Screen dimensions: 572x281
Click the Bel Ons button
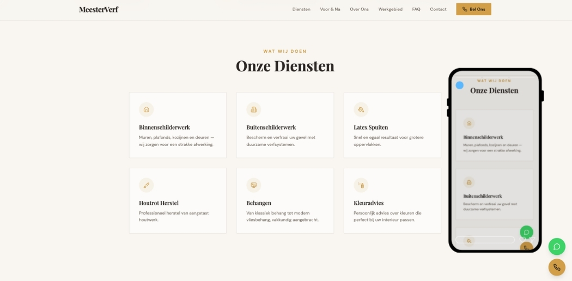473,9
